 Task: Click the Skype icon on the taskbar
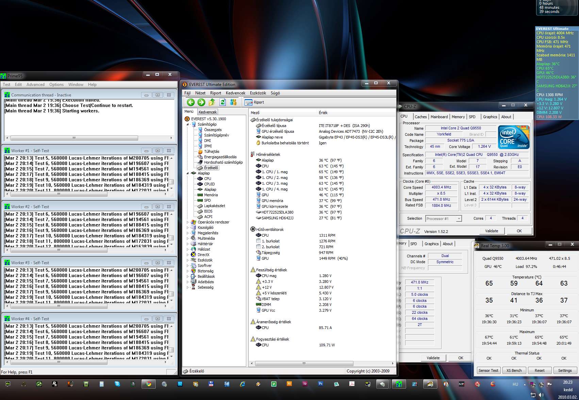(117, 384)
